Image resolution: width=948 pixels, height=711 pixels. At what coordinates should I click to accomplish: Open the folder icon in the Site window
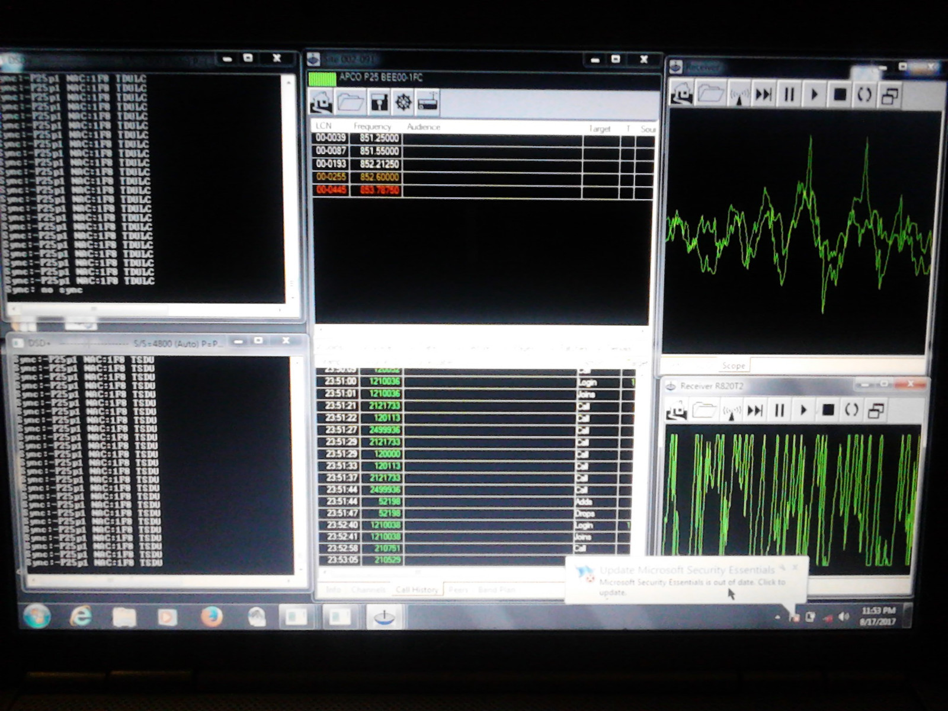pyautogui.click(x=351, y=101)
